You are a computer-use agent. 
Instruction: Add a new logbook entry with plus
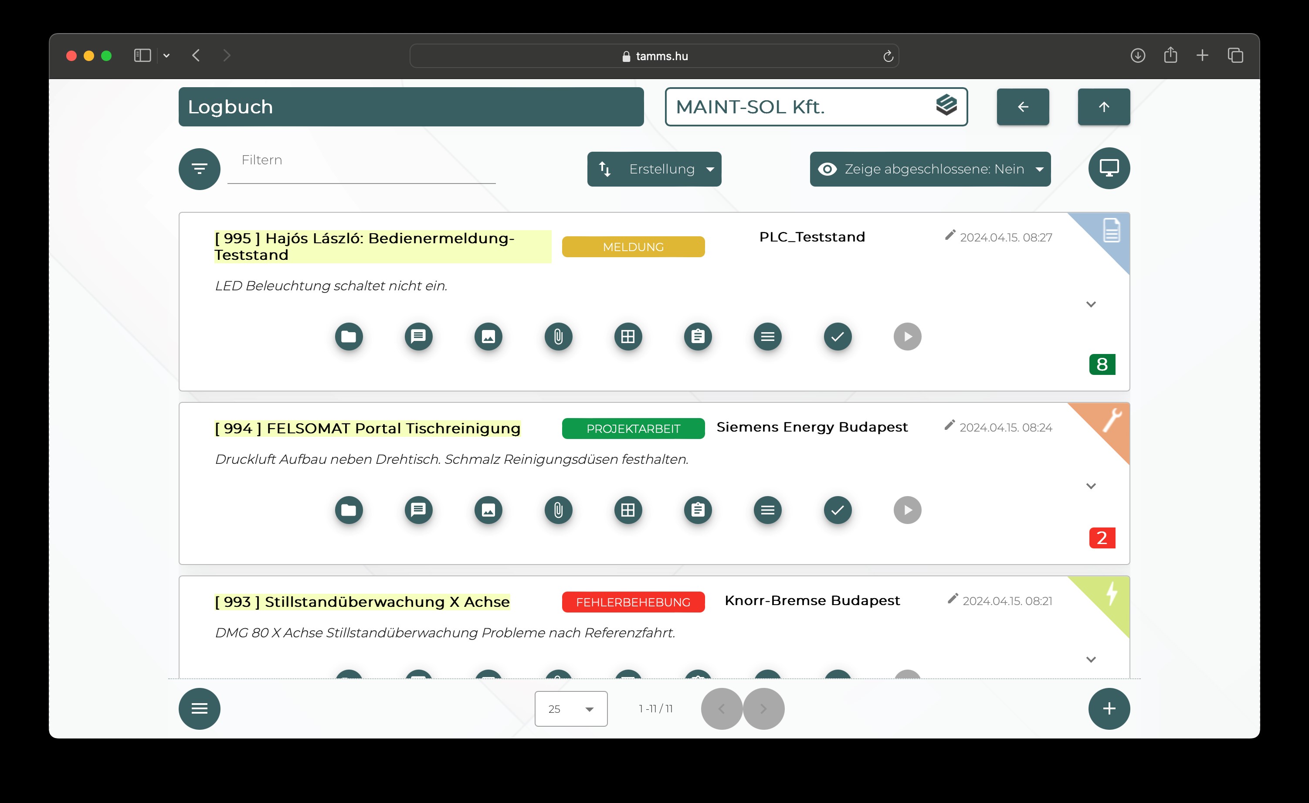(x=1109, y=708)
